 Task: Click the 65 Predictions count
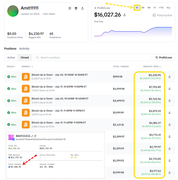click(51, 34)
